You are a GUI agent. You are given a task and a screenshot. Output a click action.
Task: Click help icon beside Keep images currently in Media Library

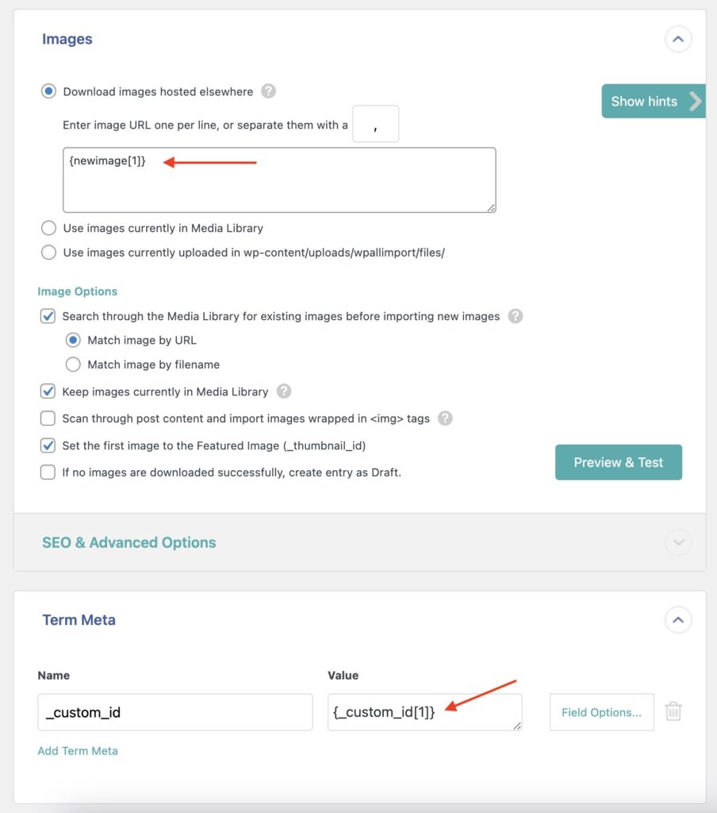(284, 391)
